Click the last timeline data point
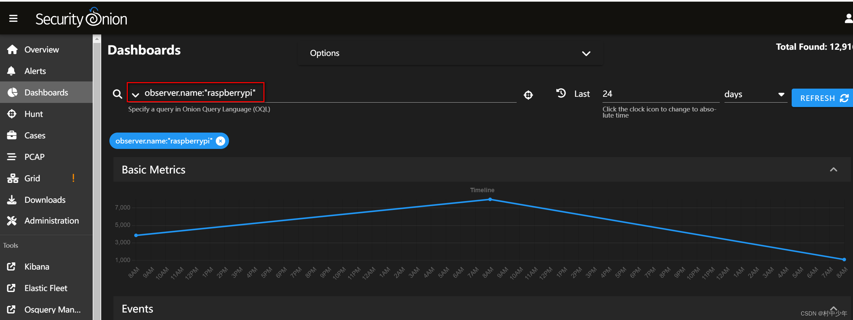Image resolution: width=853 pixels, height=320 pixels. click(x=844, y=259)
